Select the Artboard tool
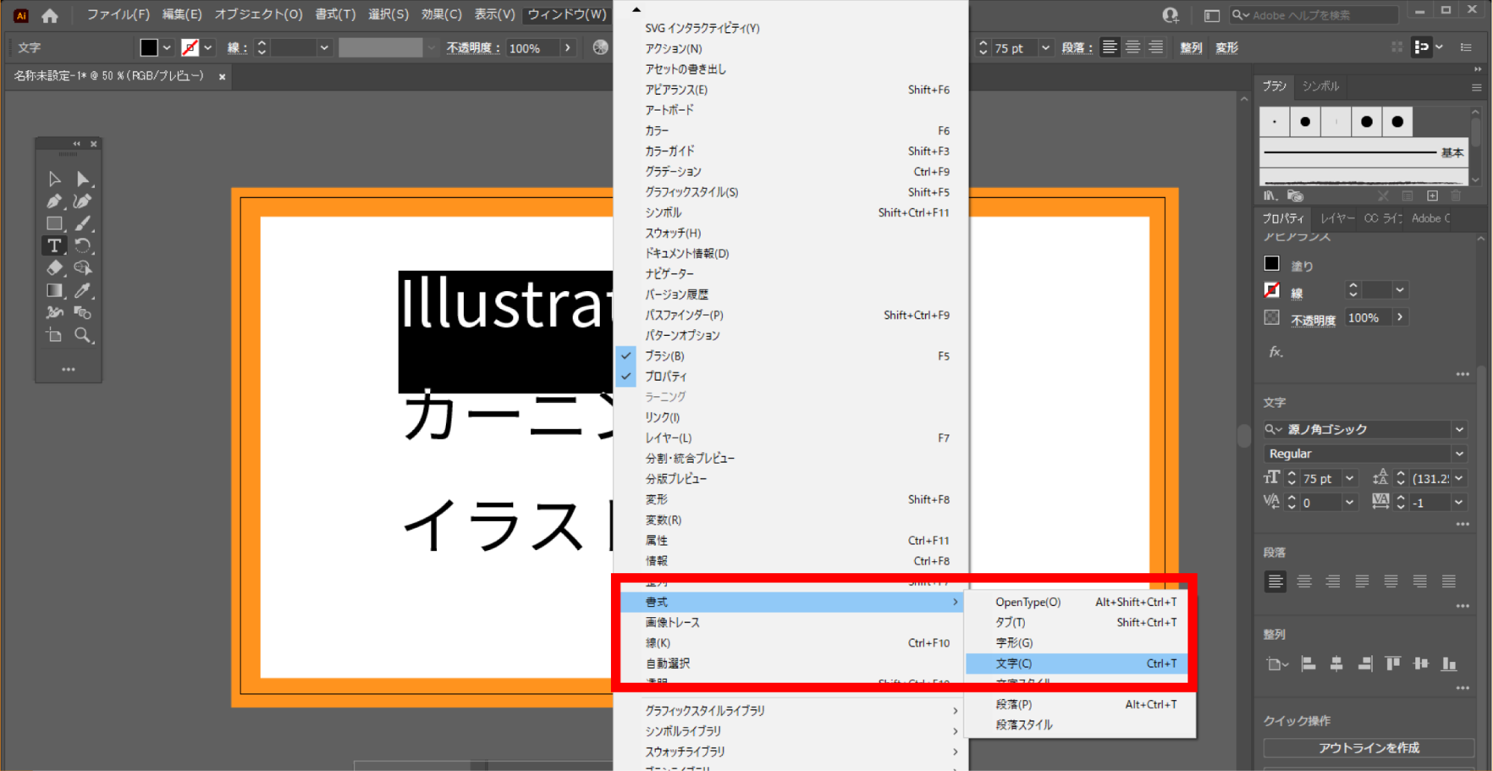 (55, 335)
